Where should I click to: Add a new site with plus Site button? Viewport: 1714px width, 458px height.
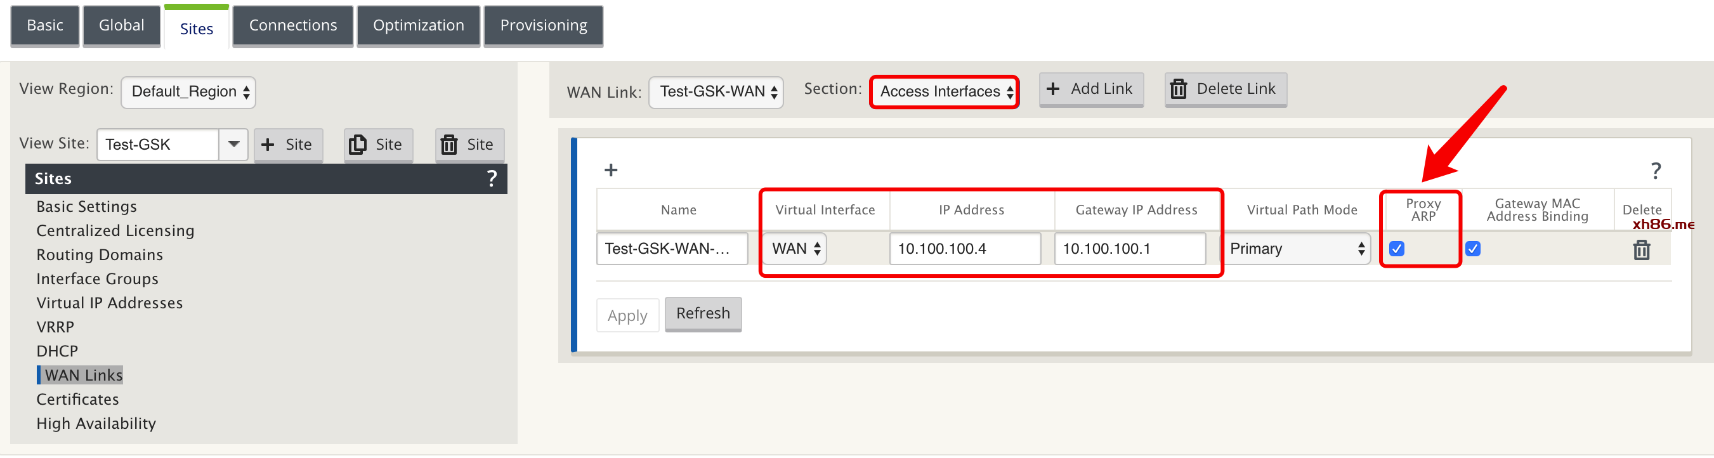[x=288, y=145]
